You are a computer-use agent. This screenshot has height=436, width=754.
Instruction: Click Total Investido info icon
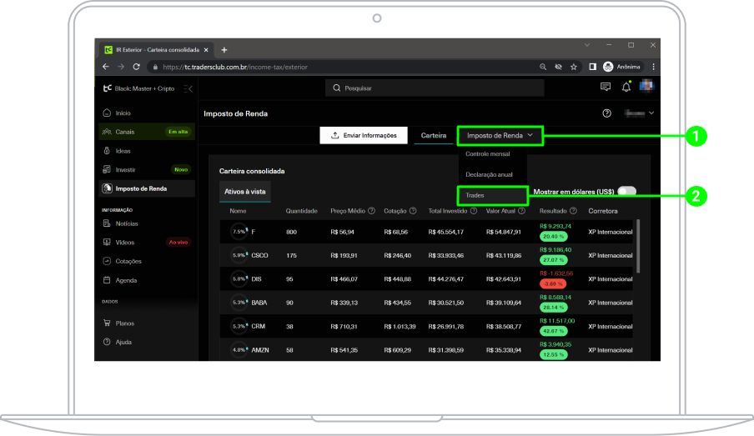coord(474,211)
